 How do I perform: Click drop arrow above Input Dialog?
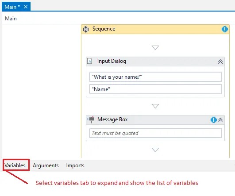pos(155,48)
